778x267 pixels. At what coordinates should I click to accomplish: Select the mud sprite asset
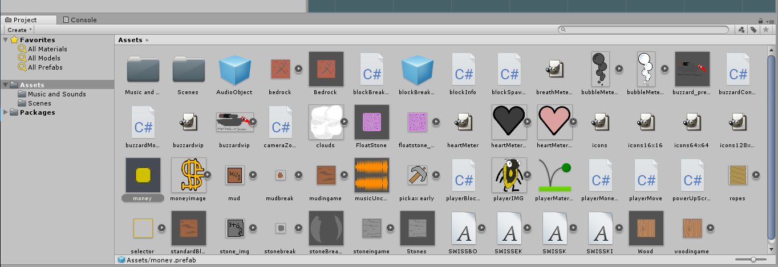coord(234,175)
